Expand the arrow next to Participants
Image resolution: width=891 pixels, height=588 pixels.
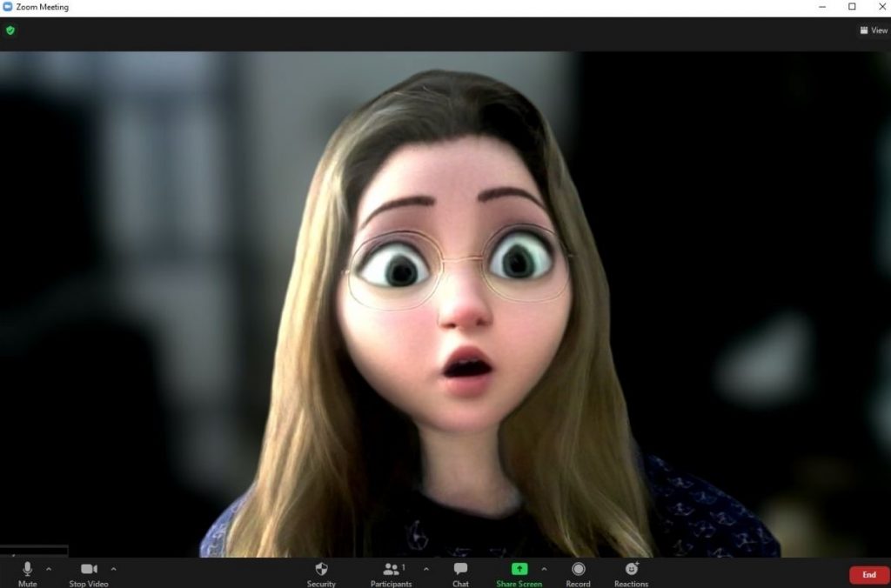point(425,569)
